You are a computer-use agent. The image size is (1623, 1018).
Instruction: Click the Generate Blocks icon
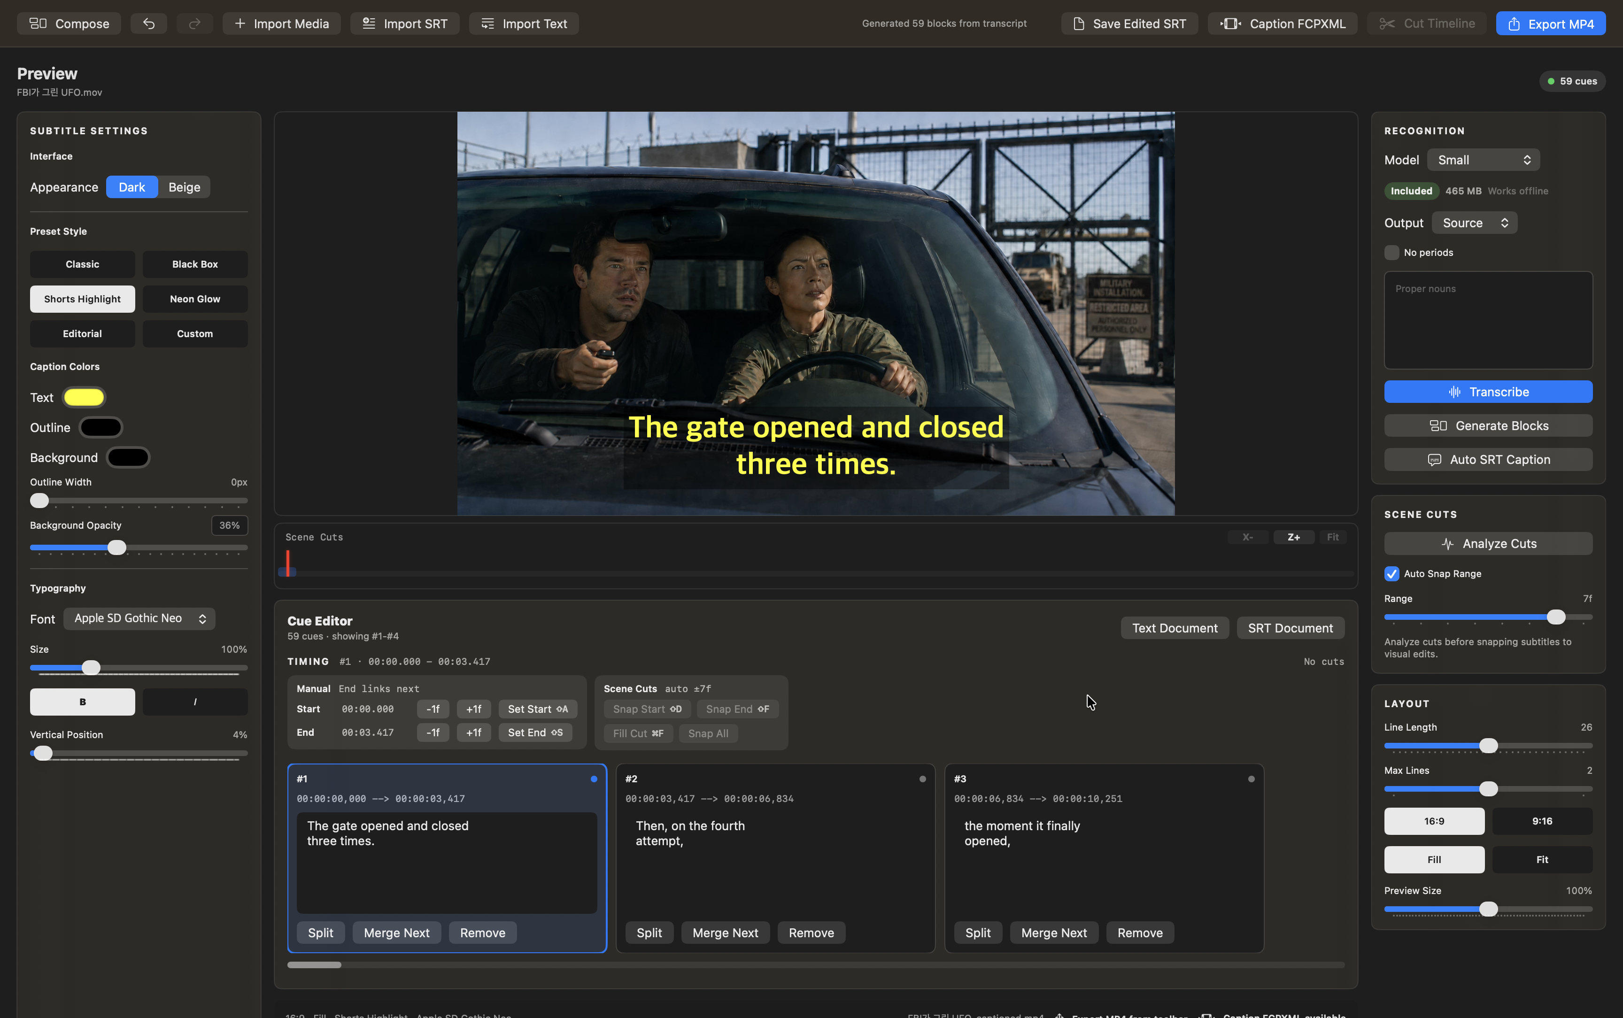click(1438, 425)
